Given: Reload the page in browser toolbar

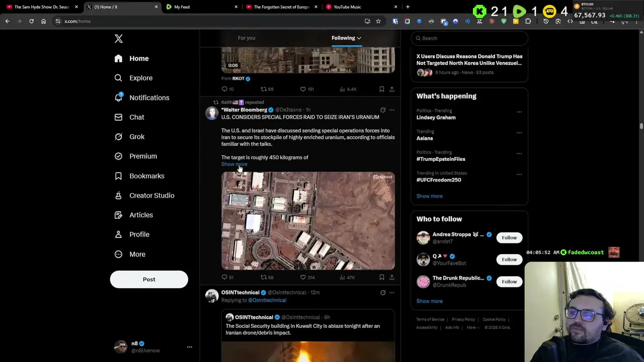Looking at the screenshot, I should 31,21.
